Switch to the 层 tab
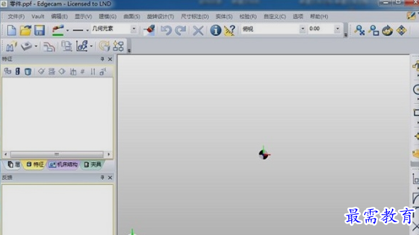This screenshot has height=235, width=419. pyautogui.click(x=14, y=165)
